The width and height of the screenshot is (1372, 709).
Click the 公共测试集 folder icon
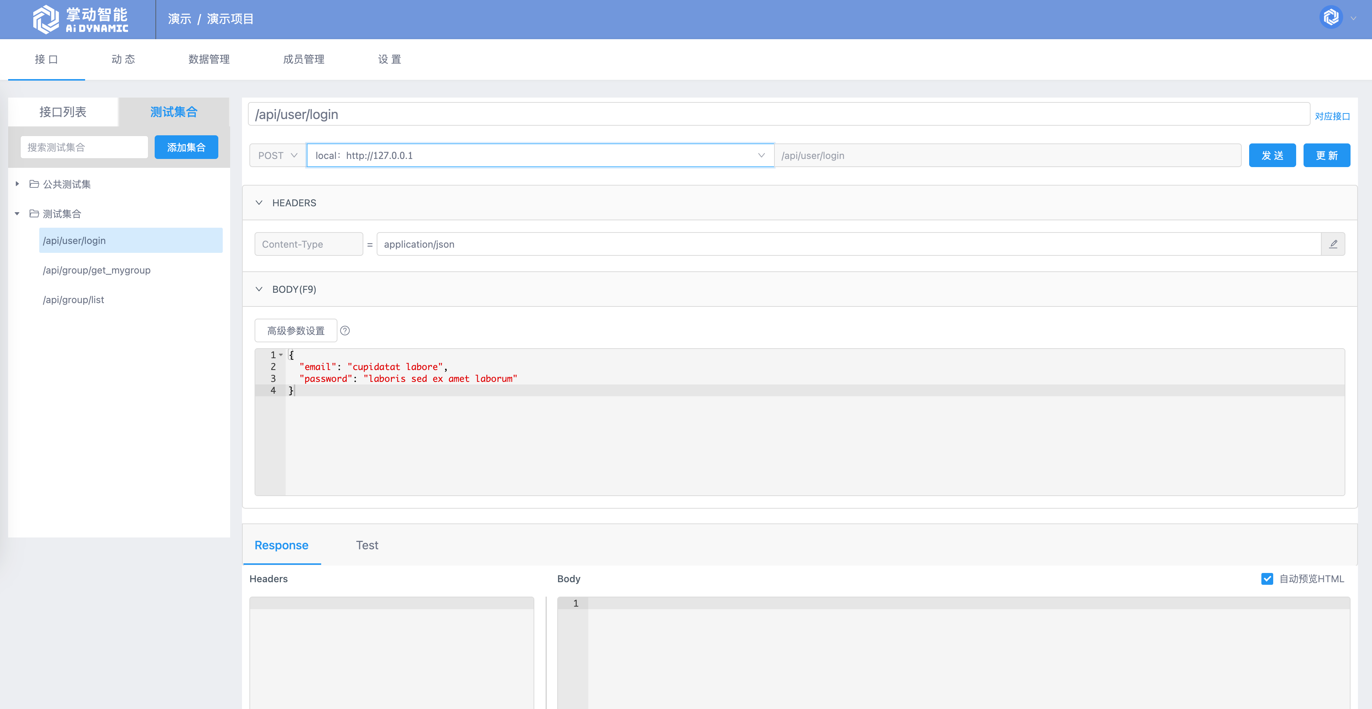point(34,184)
